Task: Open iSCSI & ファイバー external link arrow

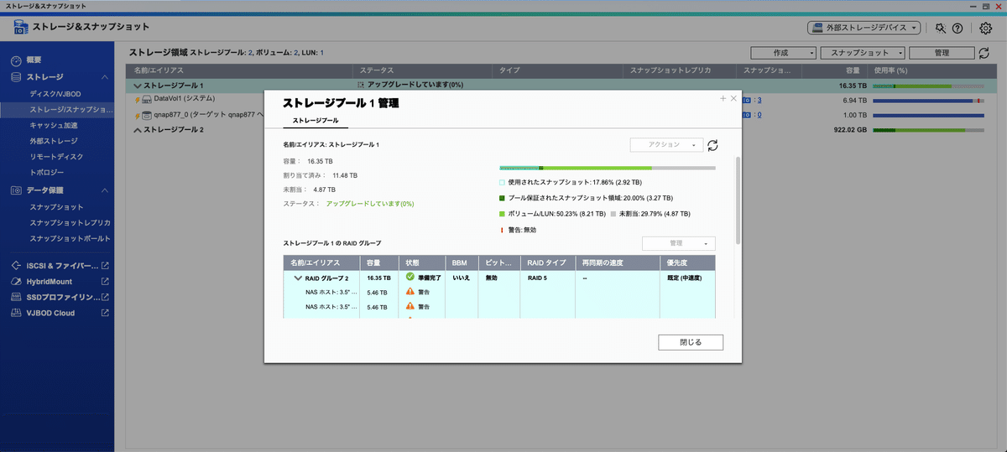Action: (x=105, y=266)
